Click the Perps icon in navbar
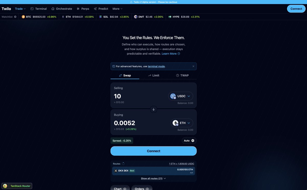The height and width of the screenshot is (190, 307). point(78,9)
